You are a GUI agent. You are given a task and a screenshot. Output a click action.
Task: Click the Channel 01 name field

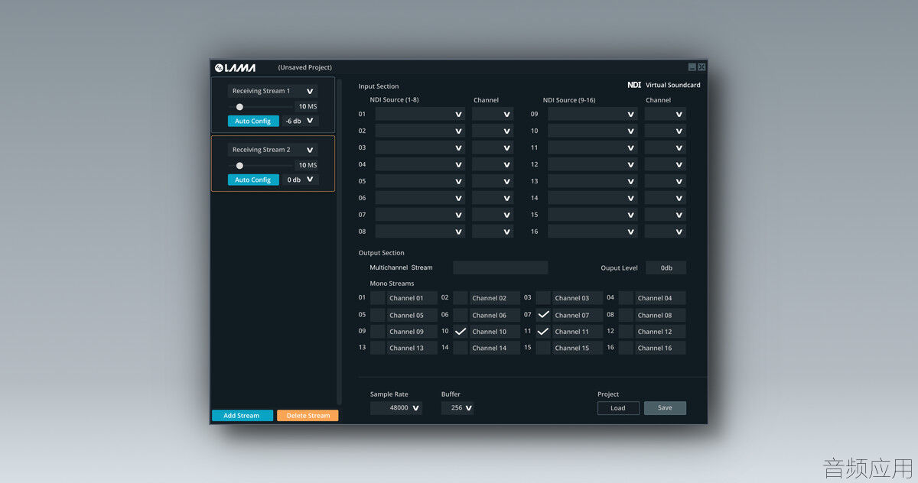(x=412, y=298)
